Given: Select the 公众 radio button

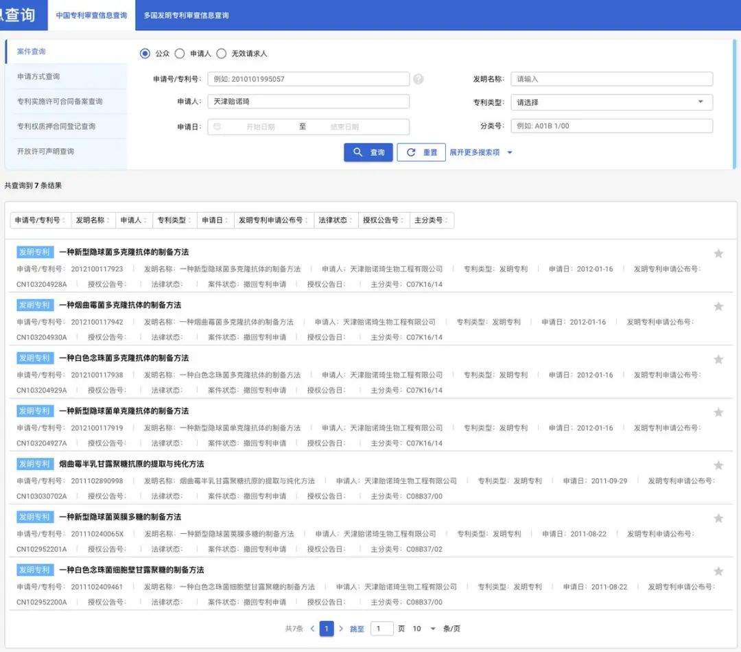Looking at the screenshot, I should [145, 54].
